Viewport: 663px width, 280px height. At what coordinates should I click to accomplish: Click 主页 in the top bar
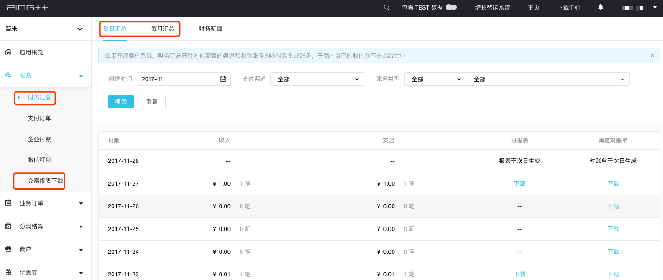tap(533, 7)
